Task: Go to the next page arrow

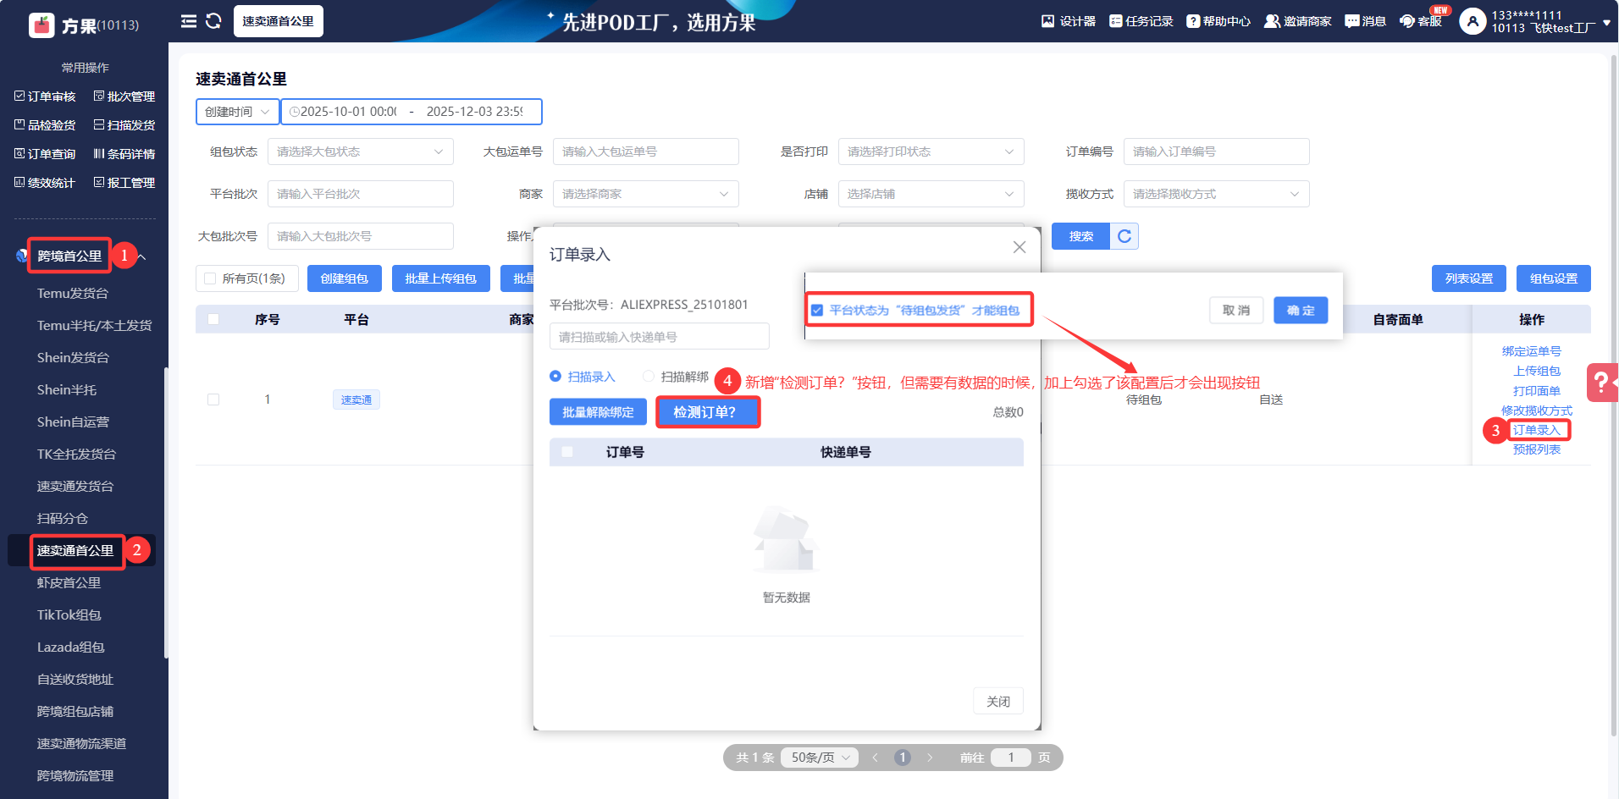Action: (930, 758)
